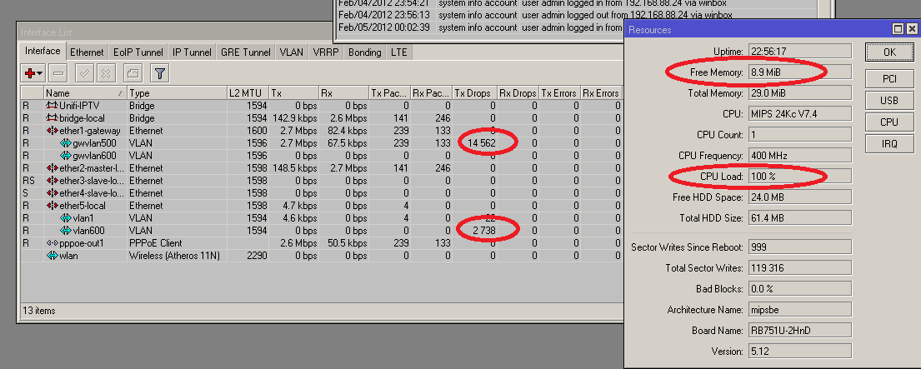Open the EoIP Tunnel tab

[x=138, y=52]
